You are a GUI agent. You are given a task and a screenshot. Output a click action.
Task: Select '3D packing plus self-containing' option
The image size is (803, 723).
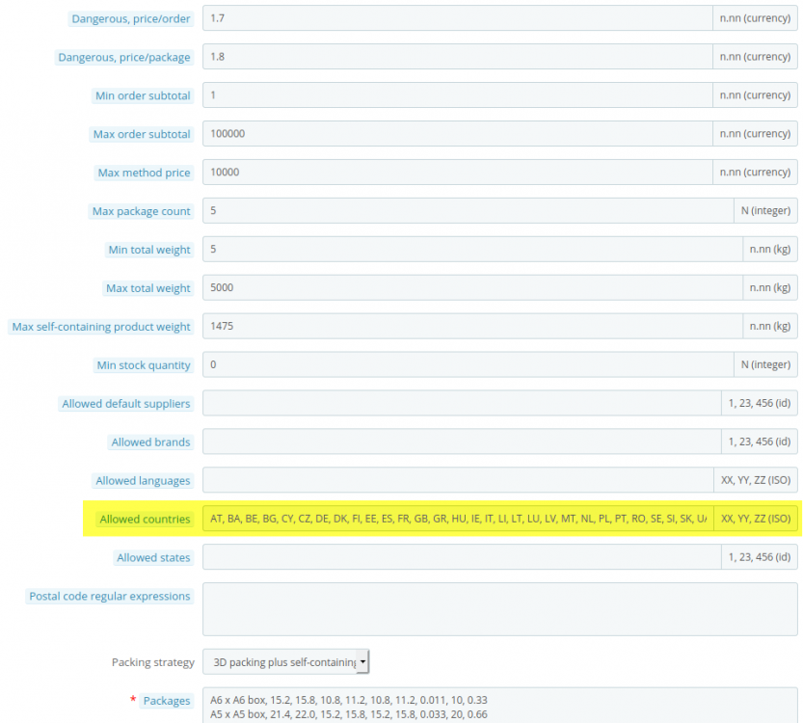280,661
